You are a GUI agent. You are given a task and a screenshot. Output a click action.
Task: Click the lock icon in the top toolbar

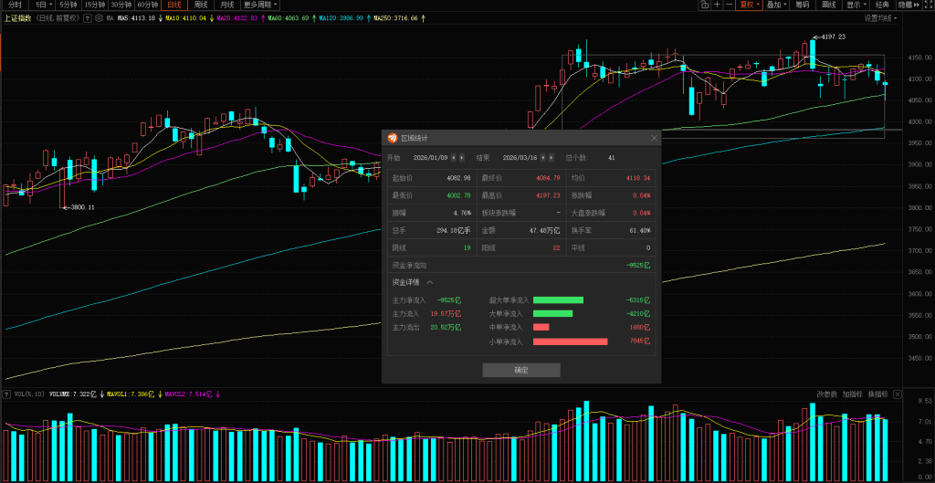click(705, 5)
